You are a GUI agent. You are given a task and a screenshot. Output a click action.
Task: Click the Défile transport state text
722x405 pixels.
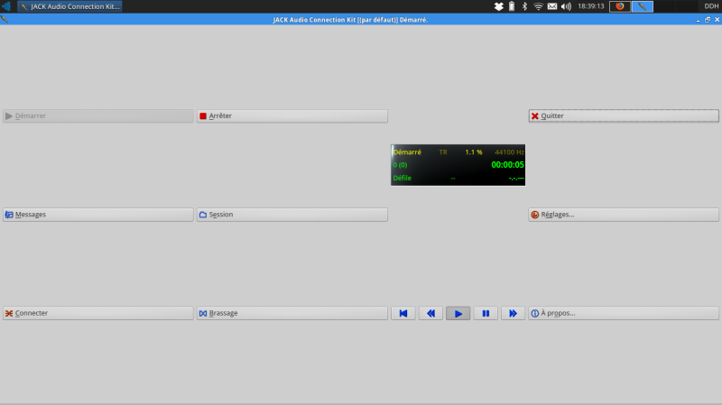click(x=403, y=178)
